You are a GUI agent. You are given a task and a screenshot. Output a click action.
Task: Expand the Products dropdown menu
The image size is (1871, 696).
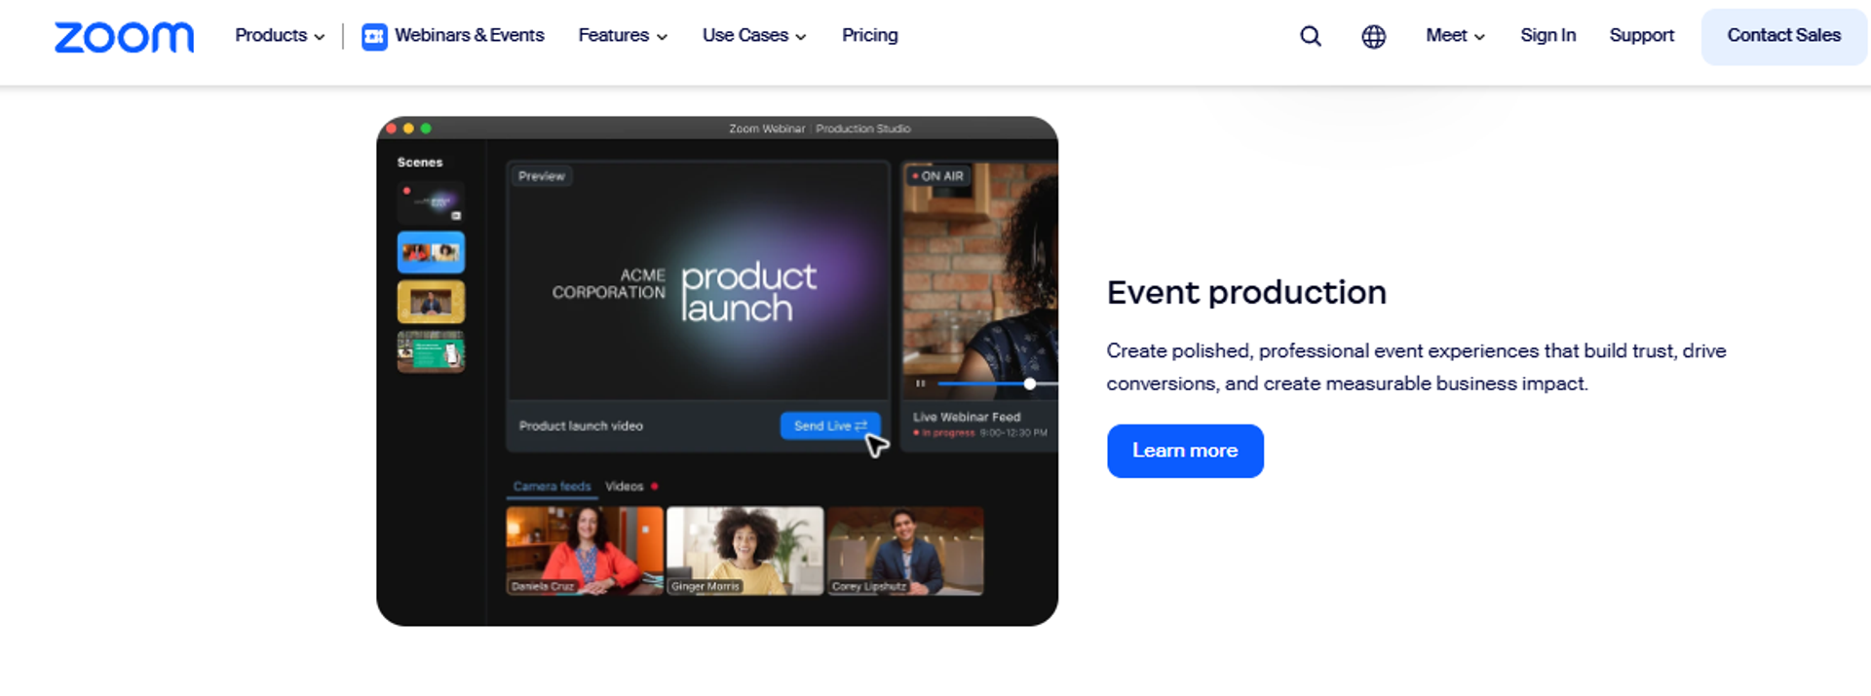coord(280,35)
